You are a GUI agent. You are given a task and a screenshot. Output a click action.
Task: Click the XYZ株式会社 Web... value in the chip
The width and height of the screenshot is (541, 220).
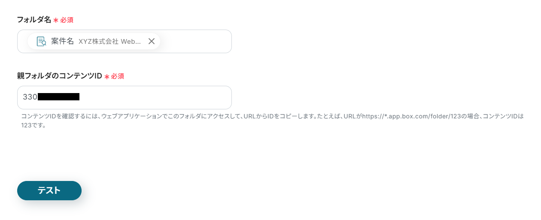109,41
